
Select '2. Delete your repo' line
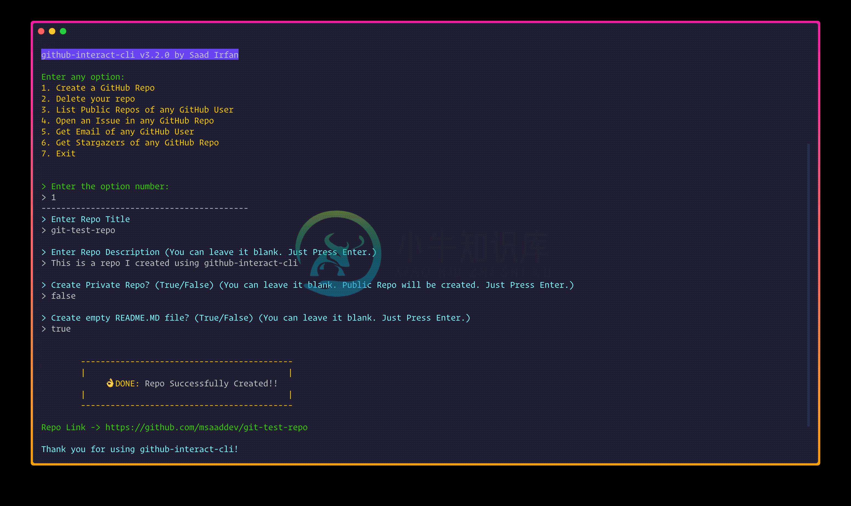tap(88, 99)
